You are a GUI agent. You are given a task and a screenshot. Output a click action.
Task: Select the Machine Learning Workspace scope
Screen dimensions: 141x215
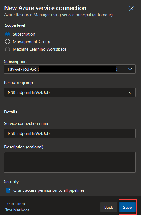coord(7,49)
